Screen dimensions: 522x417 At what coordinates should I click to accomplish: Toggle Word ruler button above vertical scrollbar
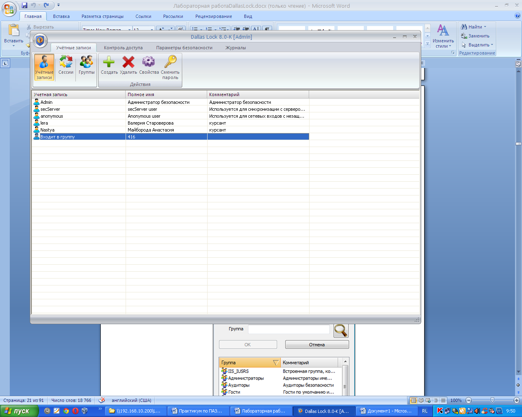(518, 64)
